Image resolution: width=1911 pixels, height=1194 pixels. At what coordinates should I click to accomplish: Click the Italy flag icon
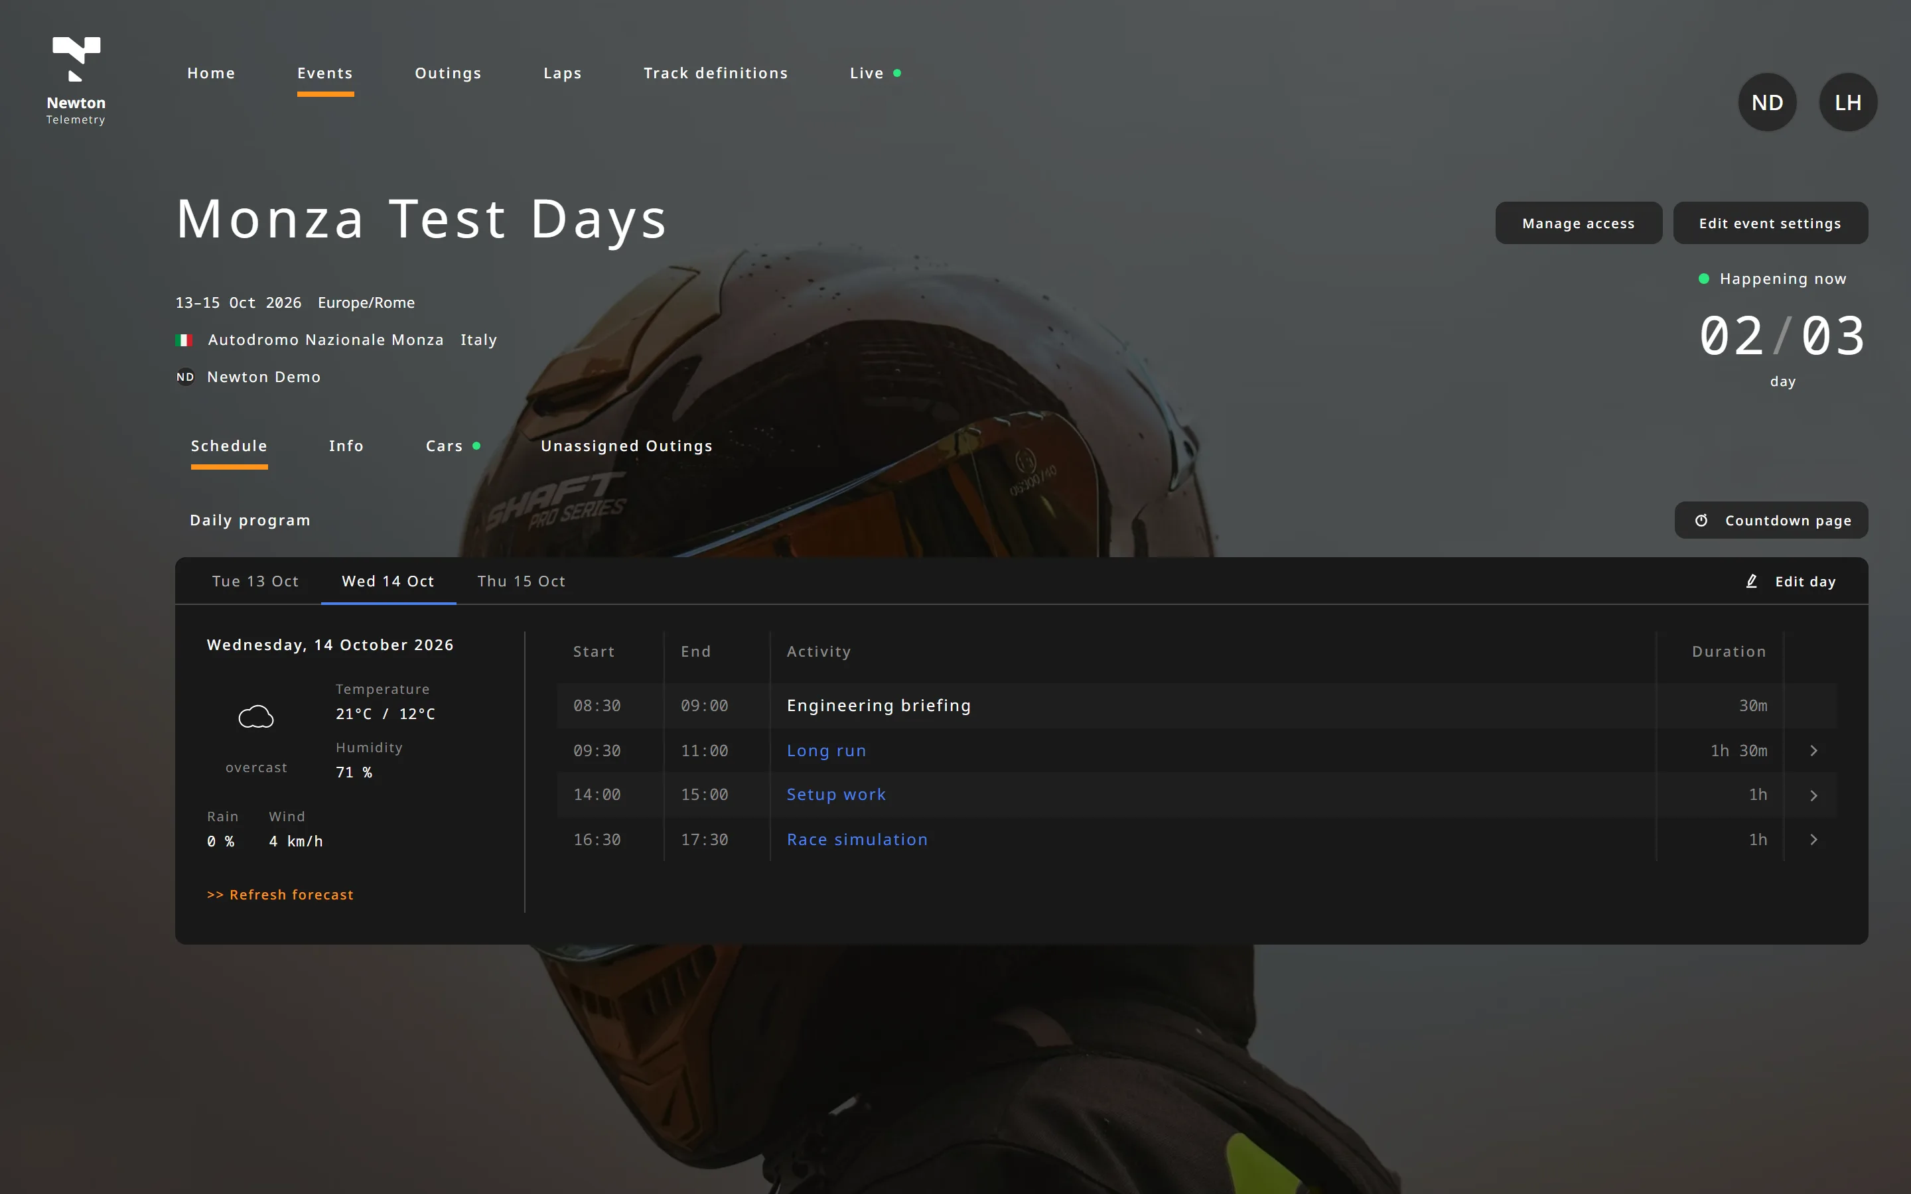(184, 340)
